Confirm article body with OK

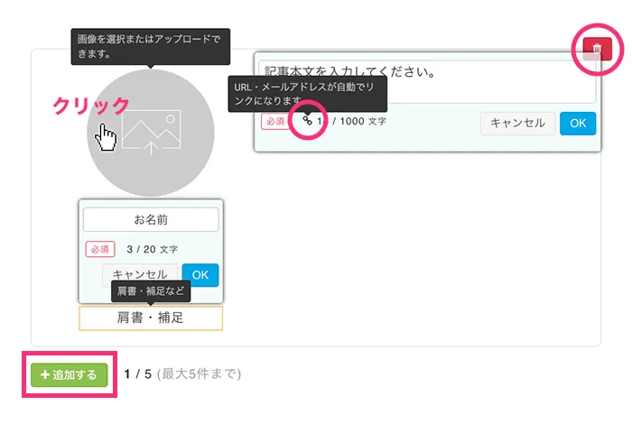click(578, 123)
